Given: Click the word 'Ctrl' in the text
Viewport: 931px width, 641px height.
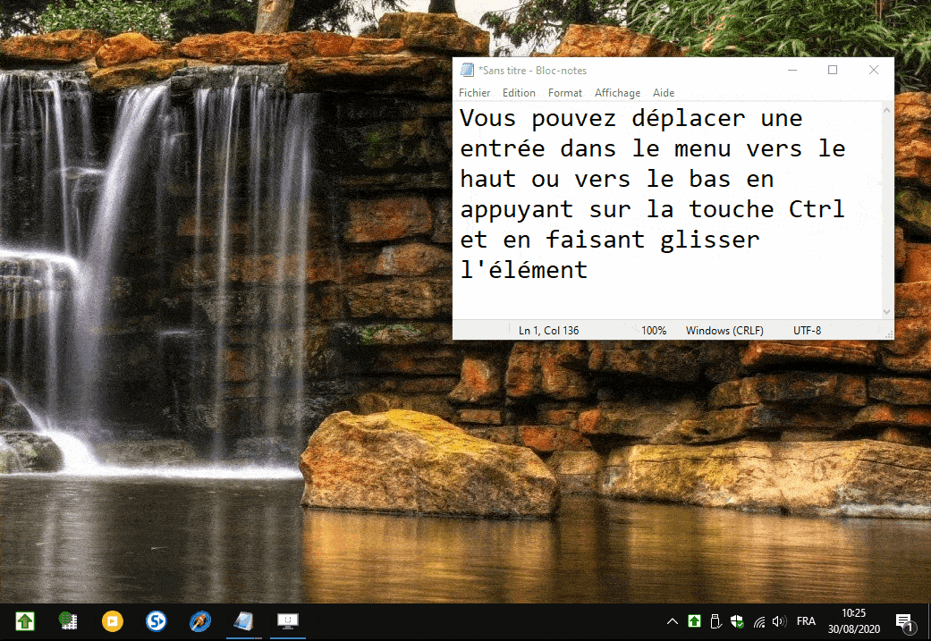Looking at the screenshot, I should [x=817, y=209].
